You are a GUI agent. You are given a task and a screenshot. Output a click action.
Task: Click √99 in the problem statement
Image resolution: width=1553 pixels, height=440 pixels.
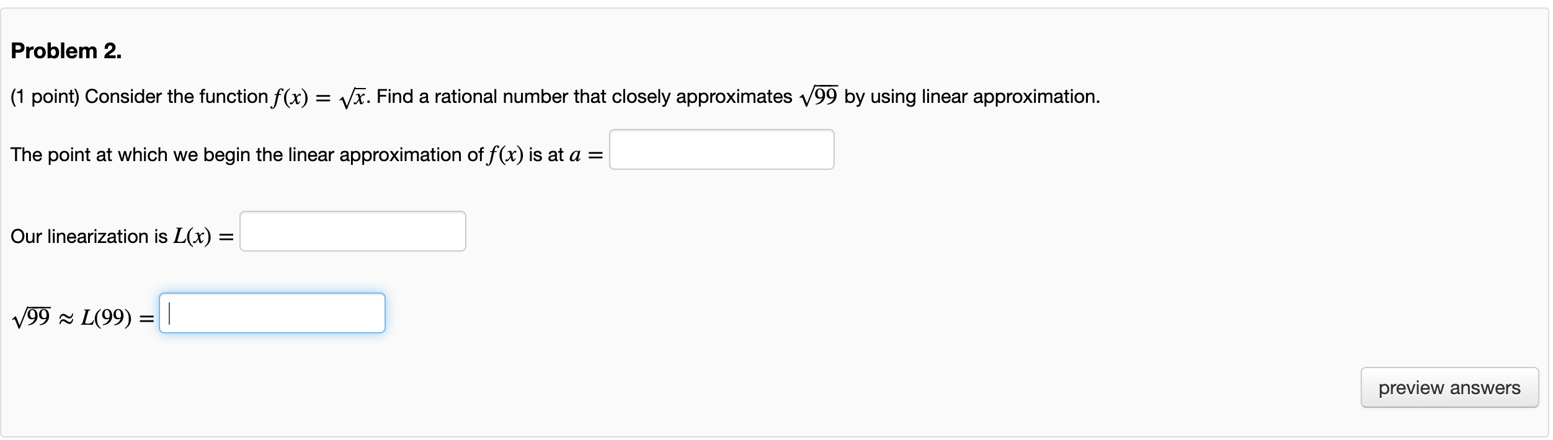(x=817, y=97)
